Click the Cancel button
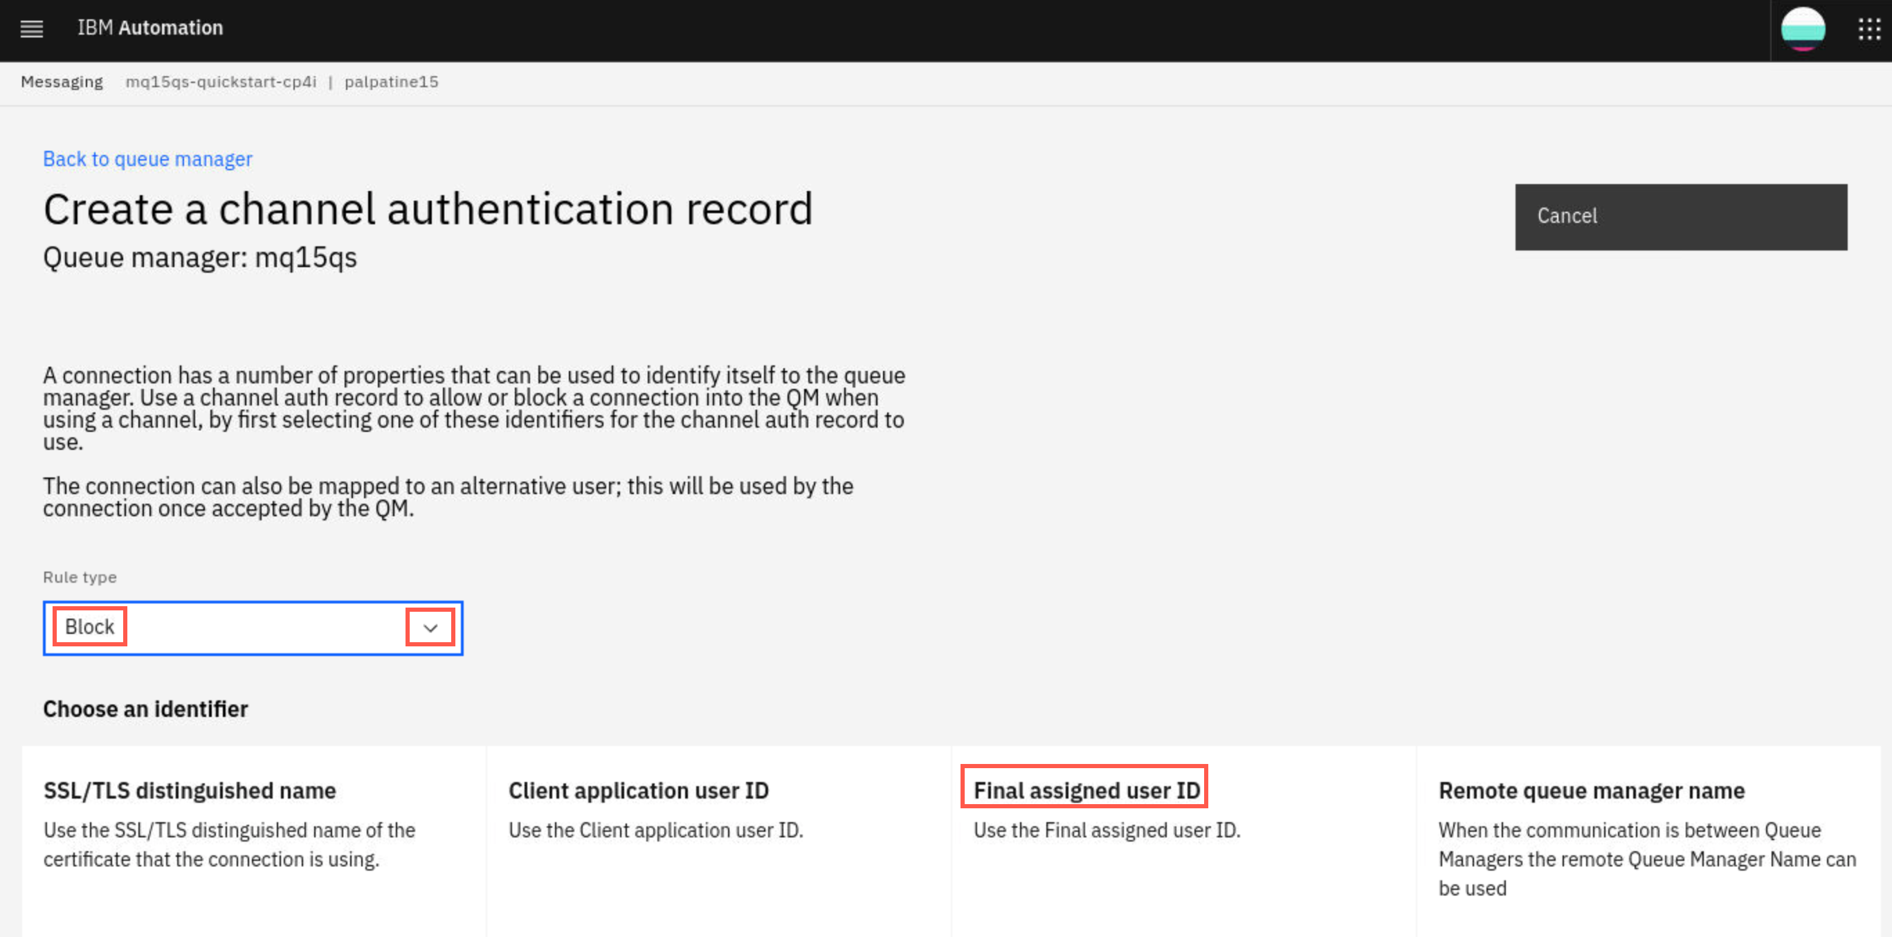1892x937 pixels. 1680,217
